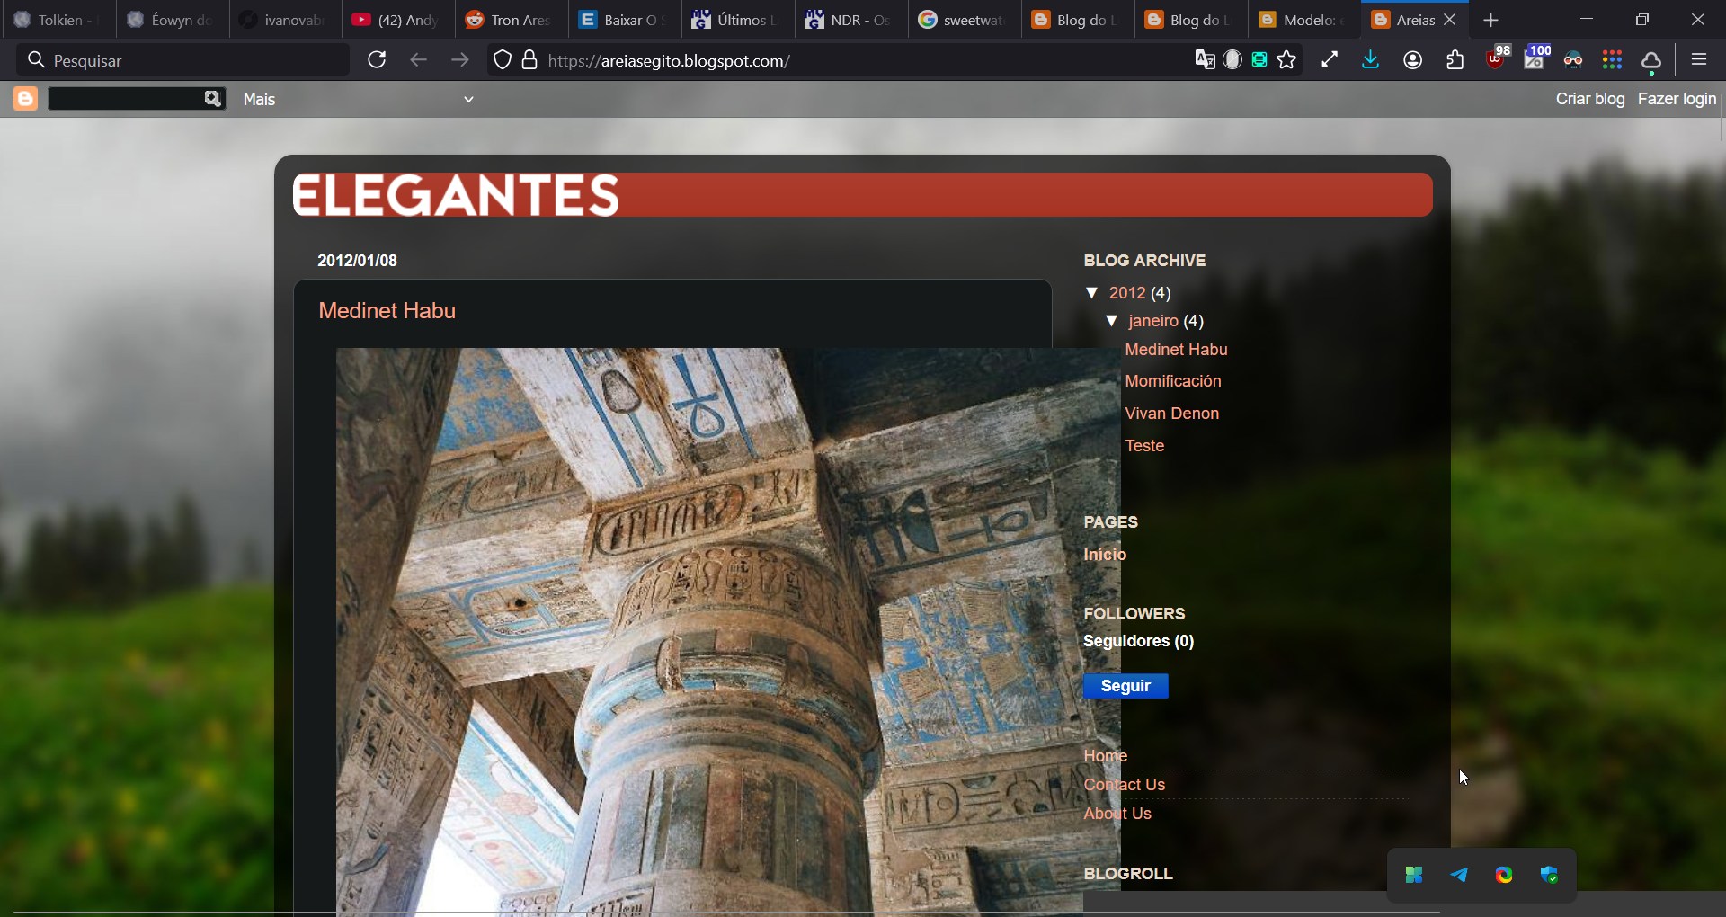Open a new browser tab
1726x917 pixels.
point(1492,20)
